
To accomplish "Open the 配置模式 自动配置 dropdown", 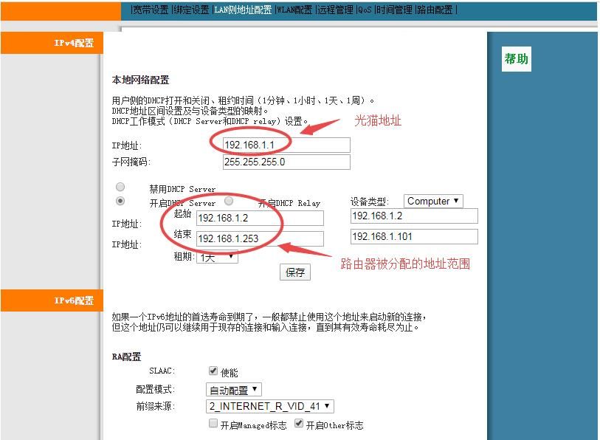I will (x=234, y=390).
